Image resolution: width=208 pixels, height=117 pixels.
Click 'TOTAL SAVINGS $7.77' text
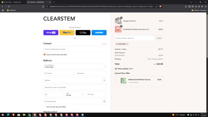pyautogui.click(x=125, y=69)
